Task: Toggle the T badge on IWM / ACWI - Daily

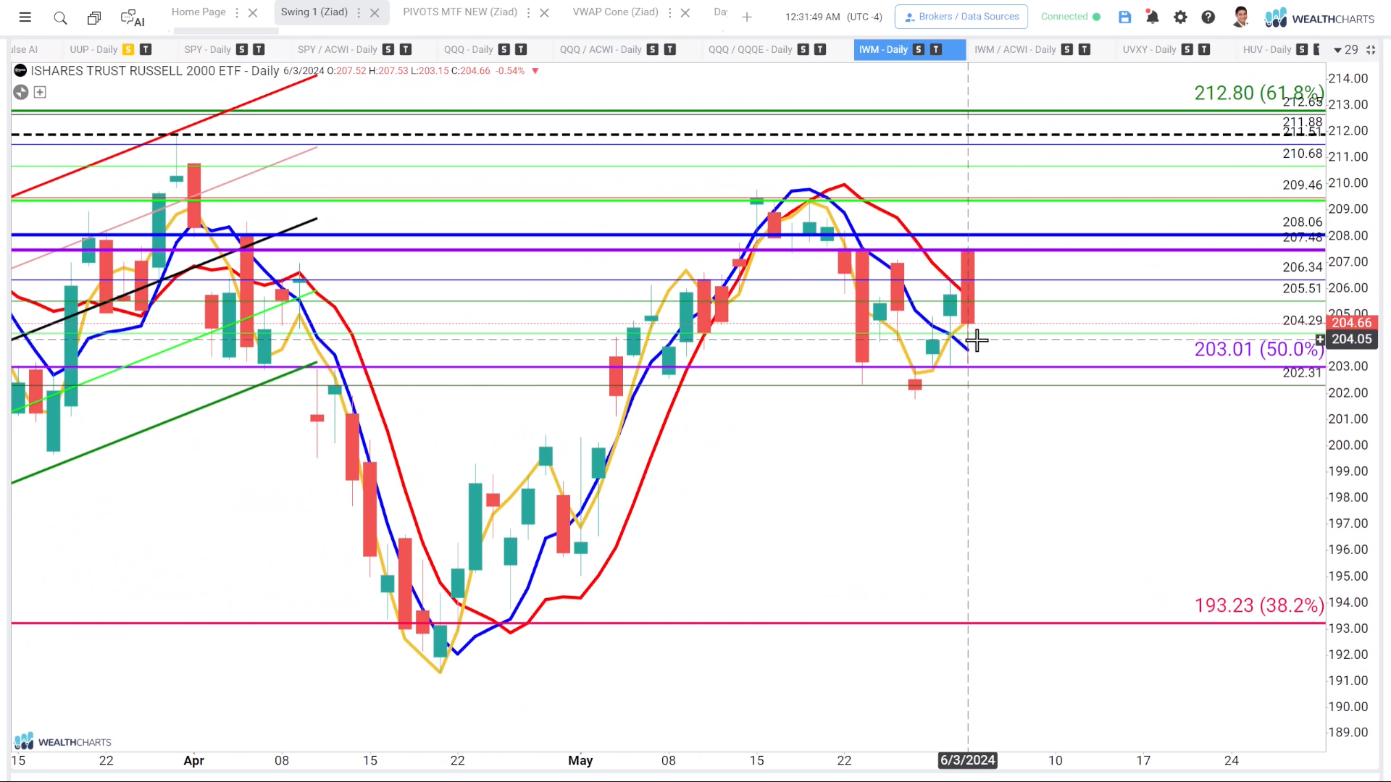Action: (x=1085, y=49)
